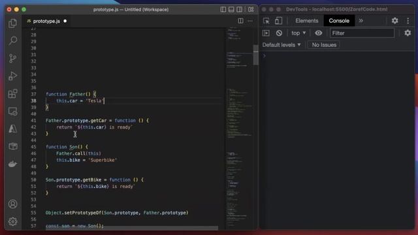The image size is (418, 235).
Task: Click 'function Son()' on line 45
Action: (x=67, y=147)
